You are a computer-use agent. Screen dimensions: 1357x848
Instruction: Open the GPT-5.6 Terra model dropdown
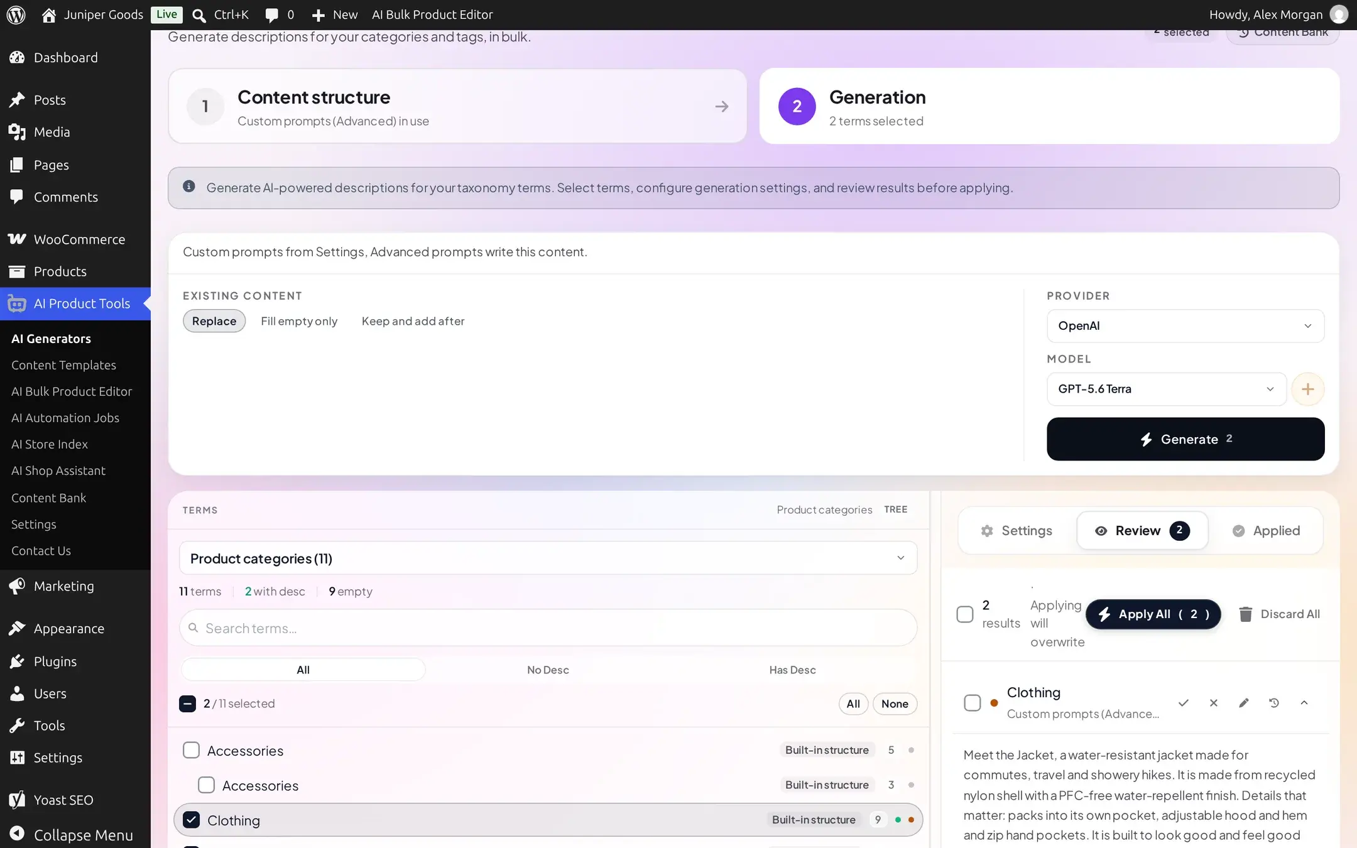(x=1167, y=389)
